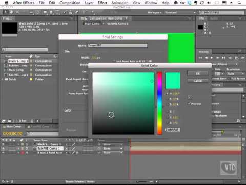Click new folder icon in Project panel
This screenshot has height=185, width=246.
[x=9, y=121]
